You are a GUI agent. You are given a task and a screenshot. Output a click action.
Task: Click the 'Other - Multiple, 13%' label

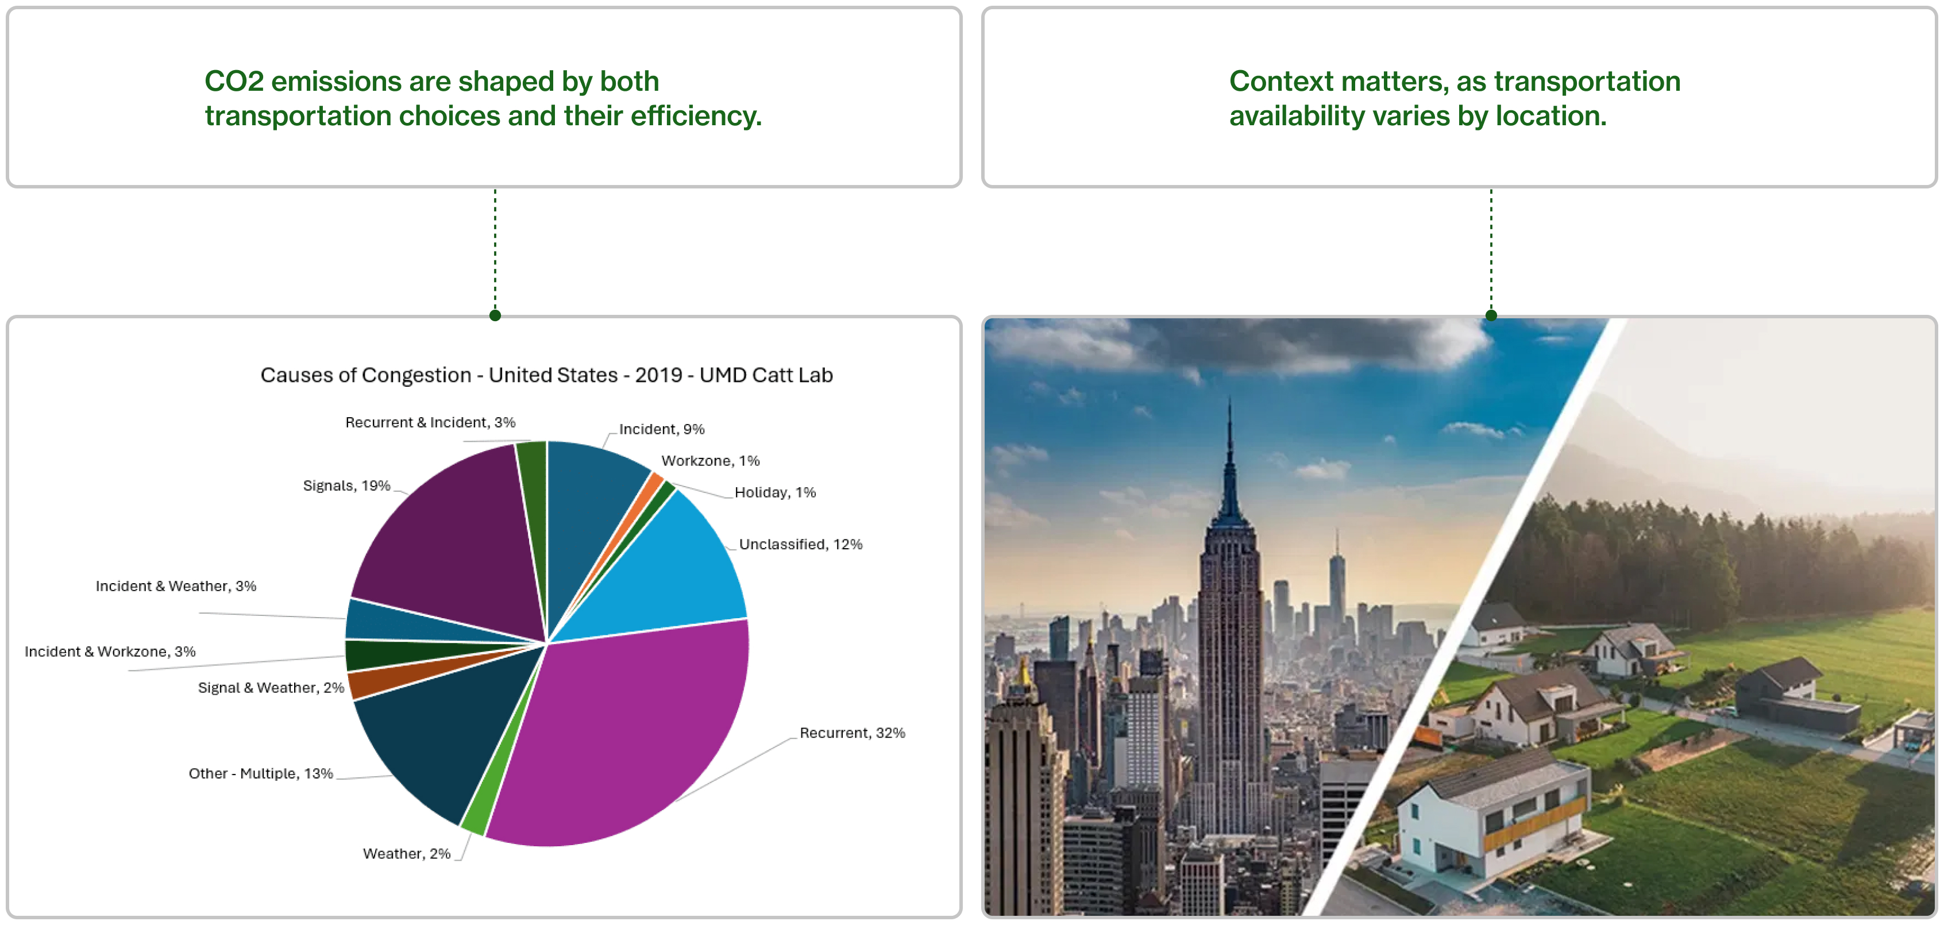pos(260,773)
